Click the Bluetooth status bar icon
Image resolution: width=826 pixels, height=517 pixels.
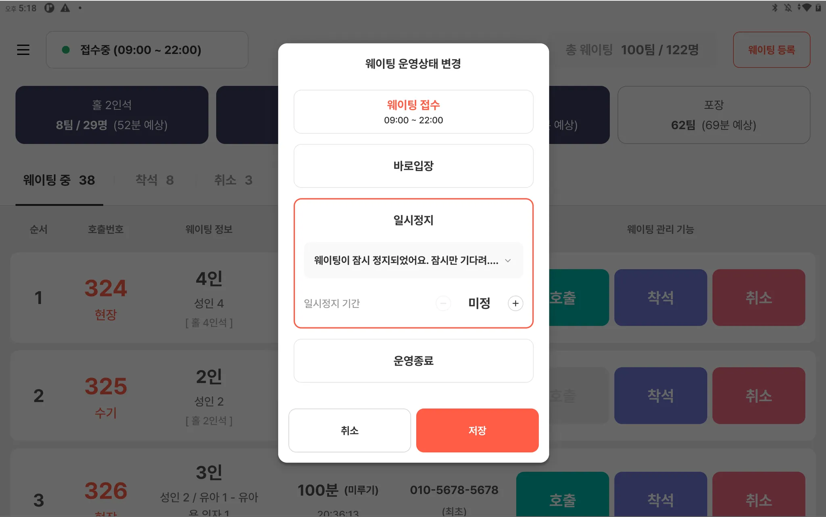point(775,8)
